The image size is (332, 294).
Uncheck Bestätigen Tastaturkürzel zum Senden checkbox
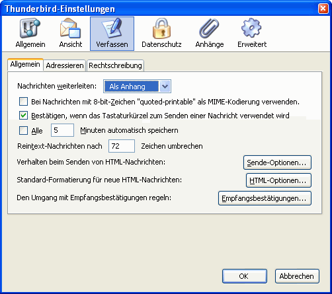point(23,116)
